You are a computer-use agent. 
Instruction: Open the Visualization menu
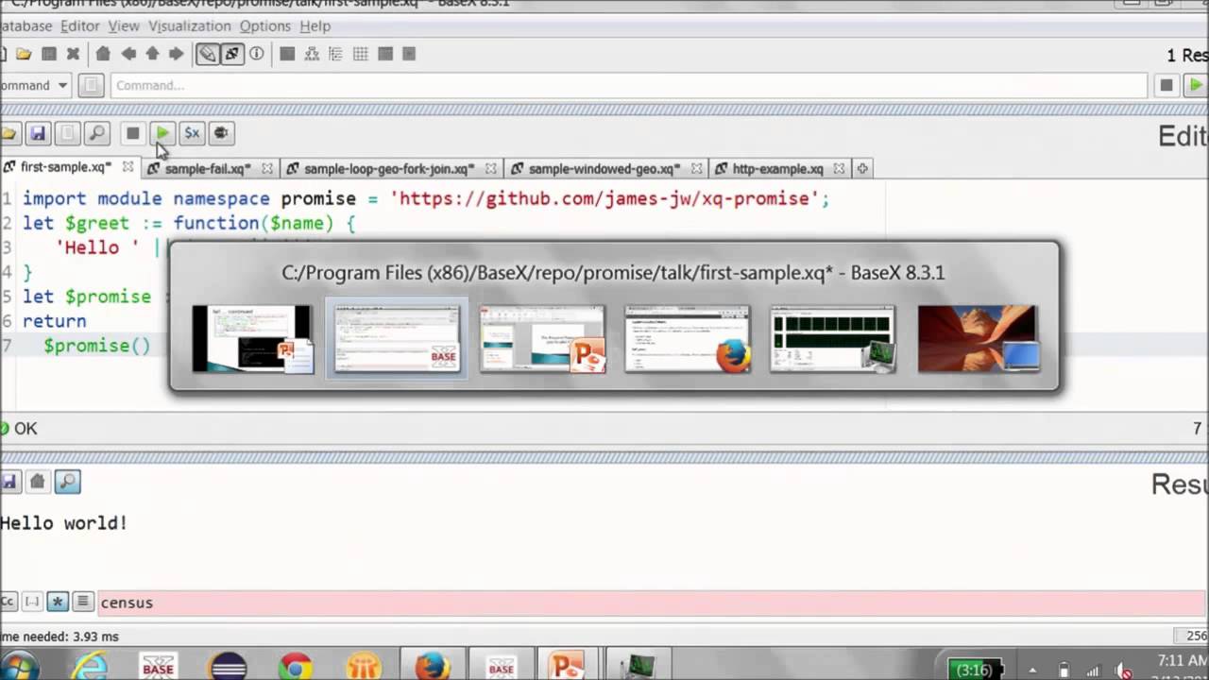189,25
